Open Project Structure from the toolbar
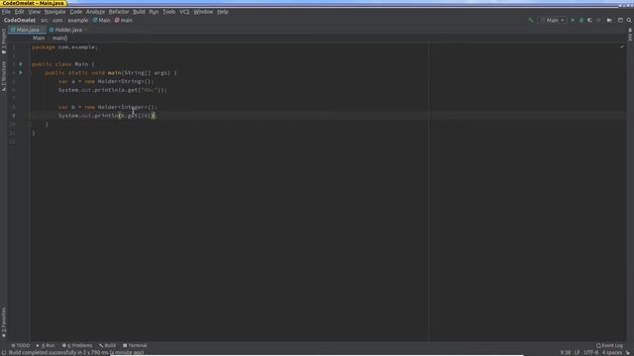The width and height of the screenshot is (634, 356). click(x=610, y=20)
